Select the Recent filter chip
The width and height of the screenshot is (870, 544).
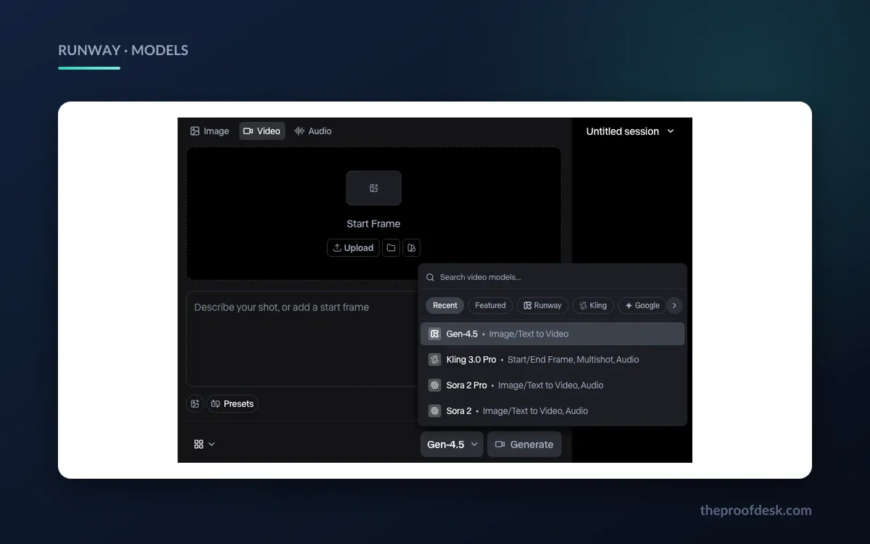pos(444,305)
